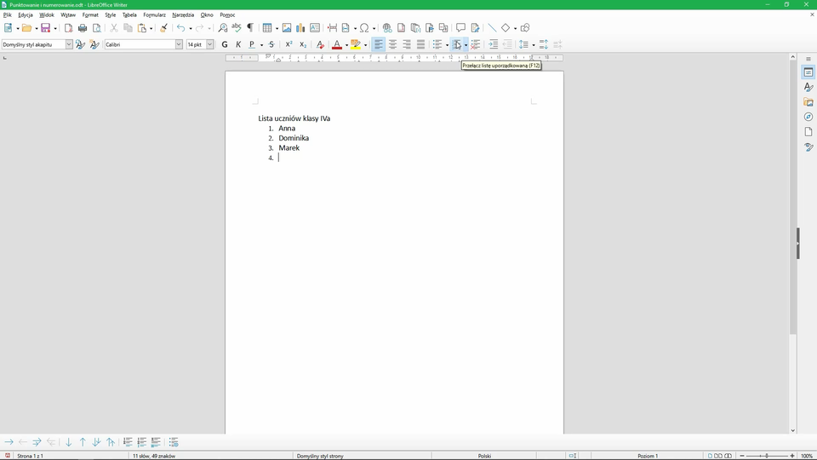This screenshot has width=817, height=460.
Task: Click the Clone formatting paintbrush icon
Action: click(163, 28)
